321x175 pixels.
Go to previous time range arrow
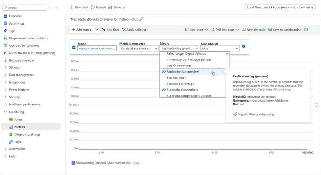(x=69, y=105)
